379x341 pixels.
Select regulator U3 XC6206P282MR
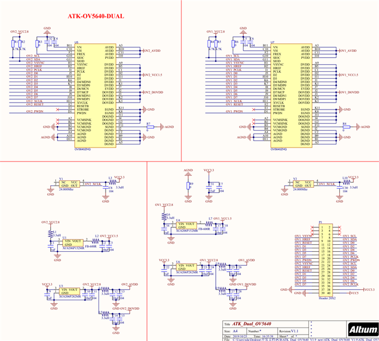tap(69, 291)
